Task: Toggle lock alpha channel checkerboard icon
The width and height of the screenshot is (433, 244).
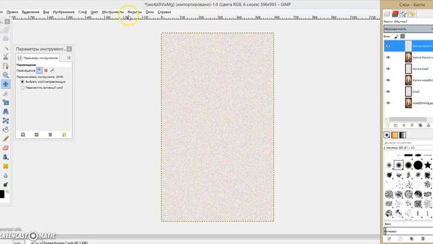Action: click(403, 36)
